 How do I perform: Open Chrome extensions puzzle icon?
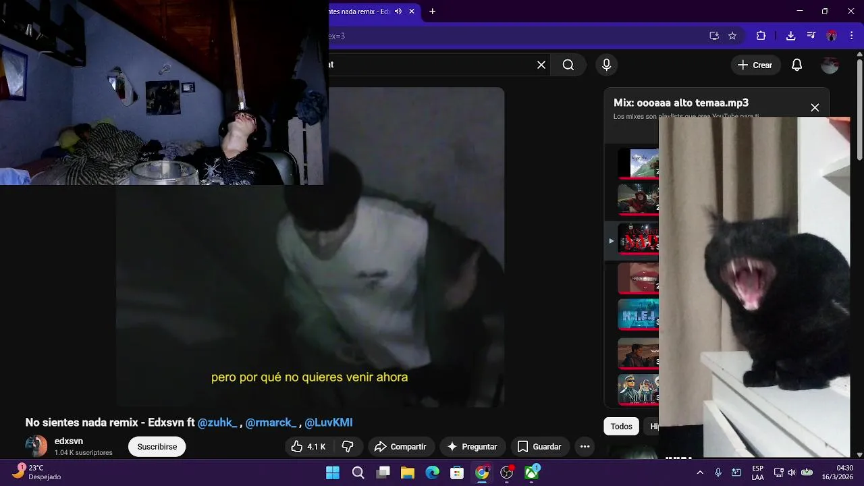(761, 36)
